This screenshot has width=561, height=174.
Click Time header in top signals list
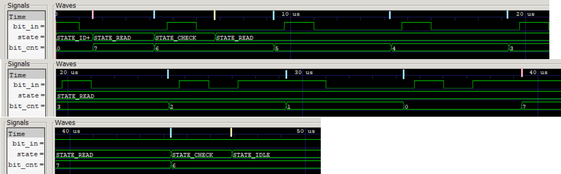point(17,17)
